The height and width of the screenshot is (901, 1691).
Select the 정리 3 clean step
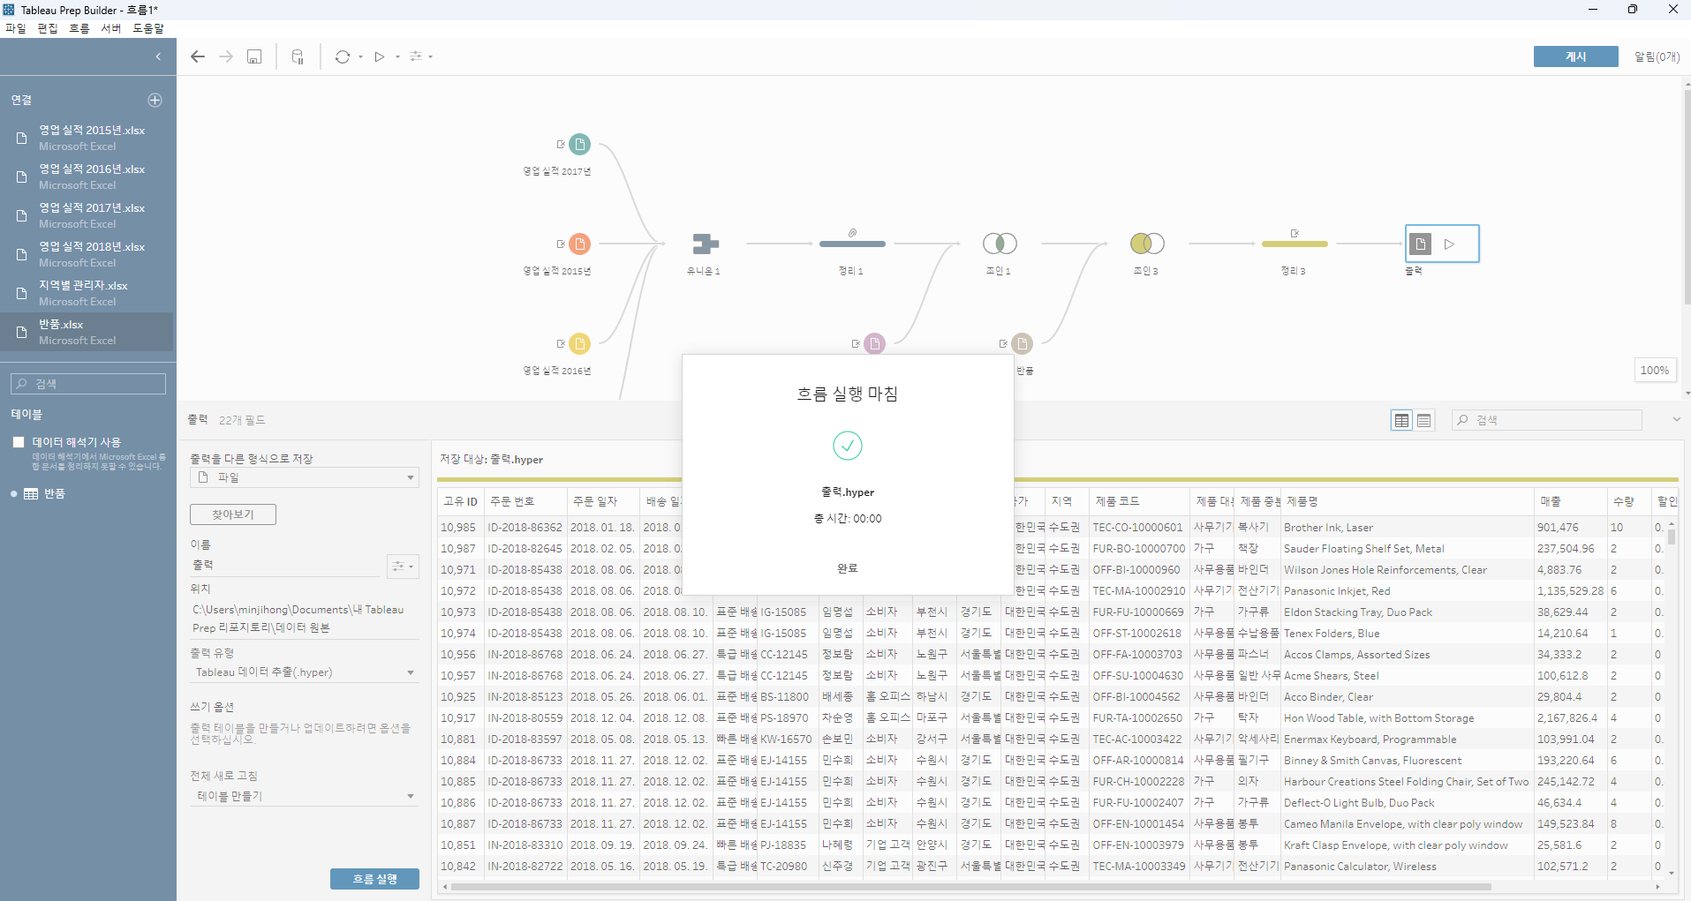[x=1295, y=244]
